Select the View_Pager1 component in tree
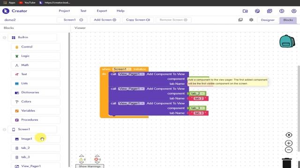Viewport: 300px width, 168px height. [36, 166]
